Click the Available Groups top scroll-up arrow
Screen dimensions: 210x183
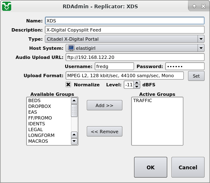74,101
